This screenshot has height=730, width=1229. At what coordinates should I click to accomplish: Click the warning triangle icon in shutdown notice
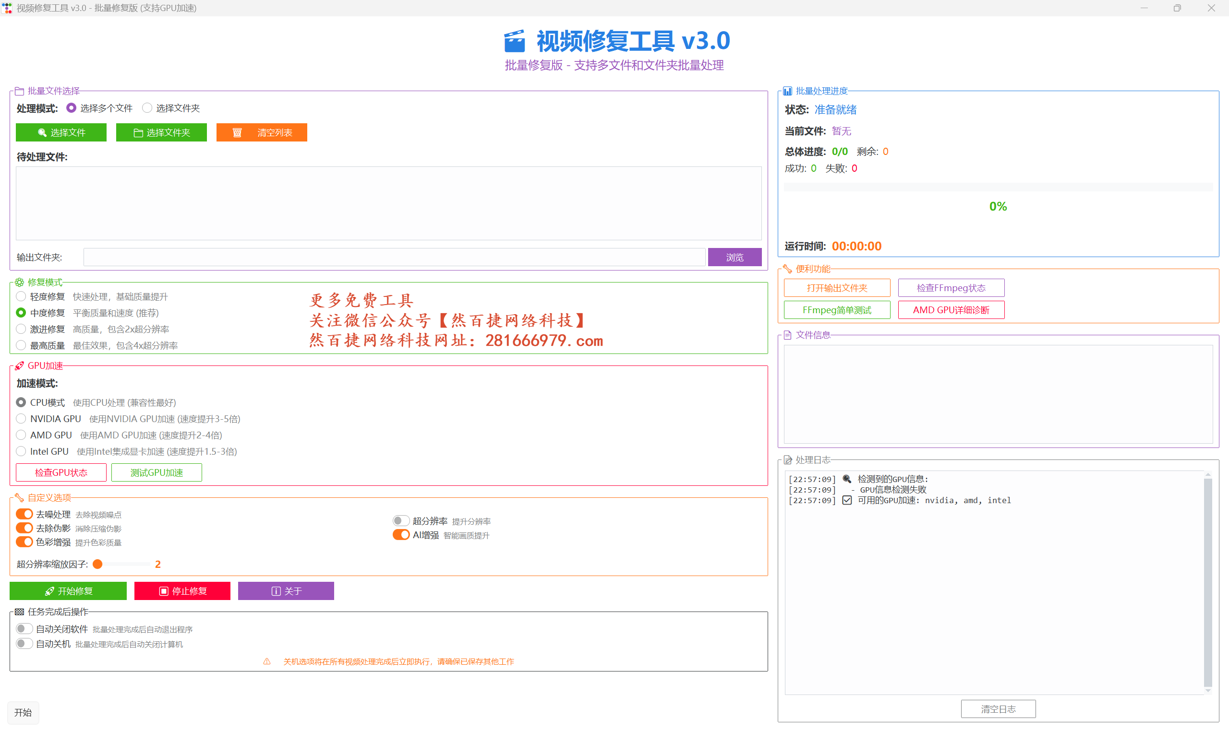(267, 661)
